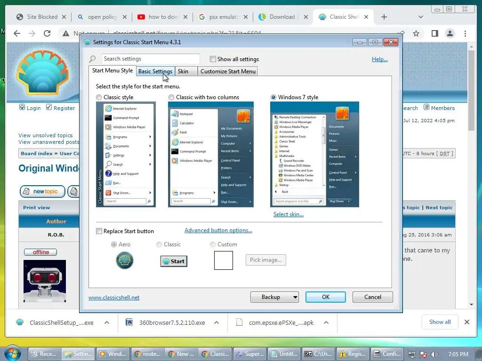The image size is (482, 361).
Task: Confirm settings with the OK button
Action: click(326, 297)
